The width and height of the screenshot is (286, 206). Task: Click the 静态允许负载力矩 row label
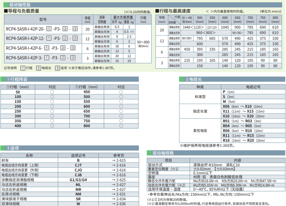tap(162, 181)
